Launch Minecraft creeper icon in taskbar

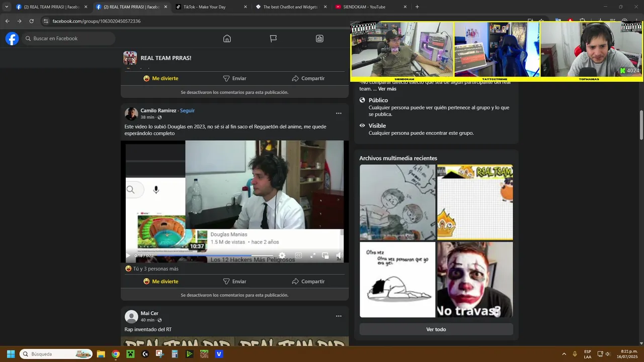[130, 354]
